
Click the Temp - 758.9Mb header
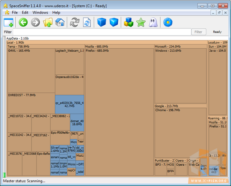46,46
